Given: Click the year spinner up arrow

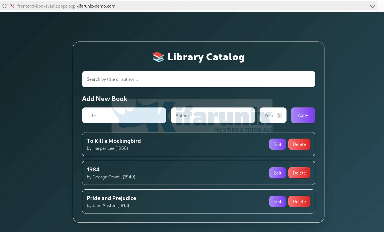Looking at the screenshot, I should coord(279,114).
